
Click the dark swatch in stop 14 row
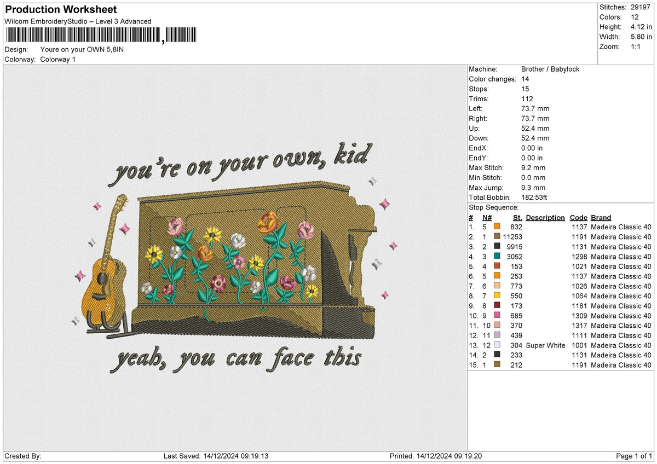[497, 355]
